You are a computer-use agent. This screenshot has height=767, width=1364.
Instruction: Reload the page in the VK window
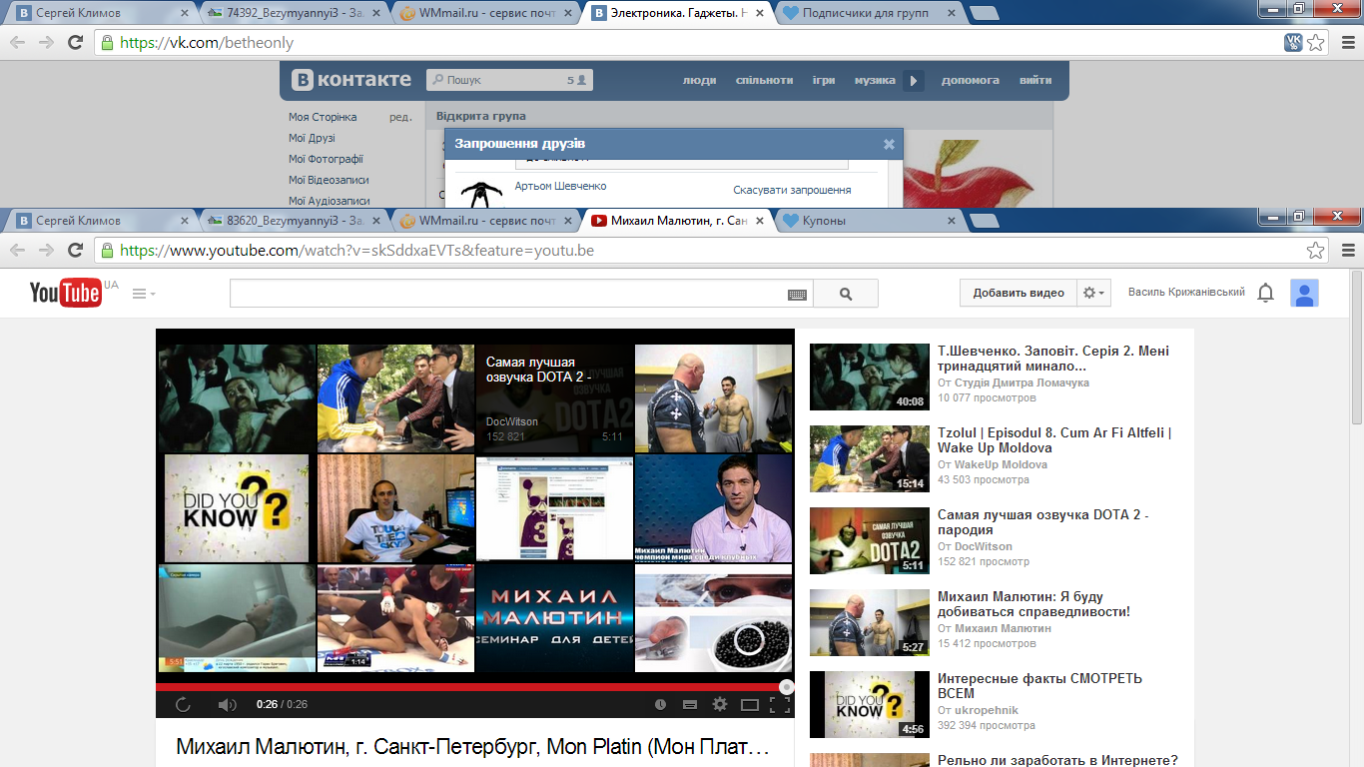tap(75, 42)
